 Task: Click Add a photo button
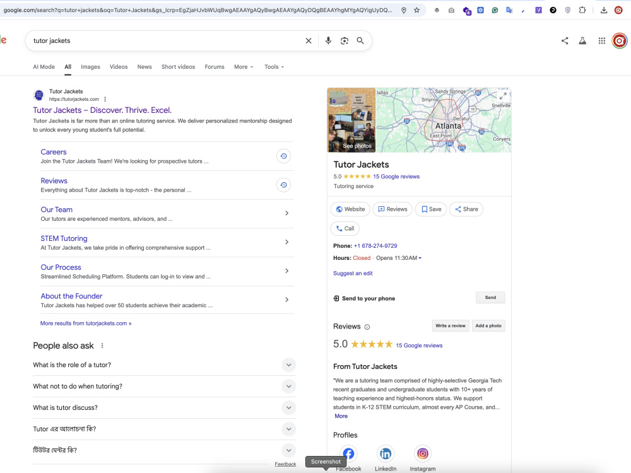pos(488,326)
